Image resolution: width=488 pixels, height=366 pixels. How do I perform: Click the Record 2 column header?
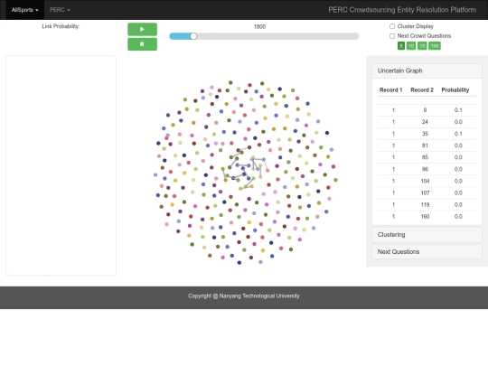tap(422, 90)
